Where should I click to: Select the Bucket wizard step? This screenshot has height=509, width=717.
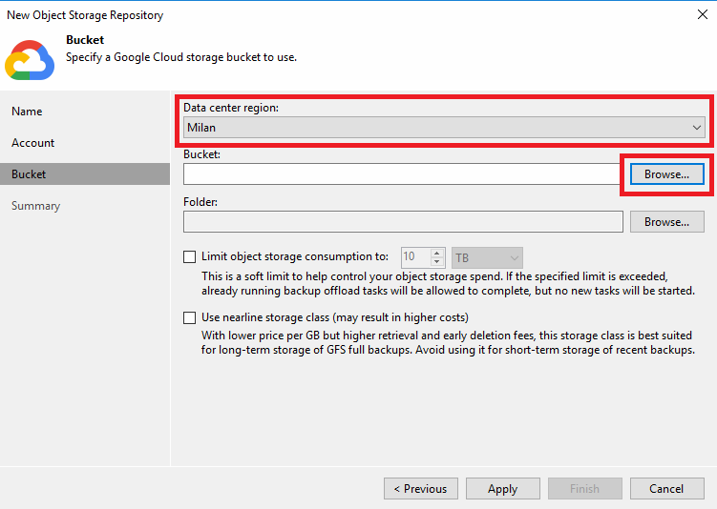tap(85, 173)
